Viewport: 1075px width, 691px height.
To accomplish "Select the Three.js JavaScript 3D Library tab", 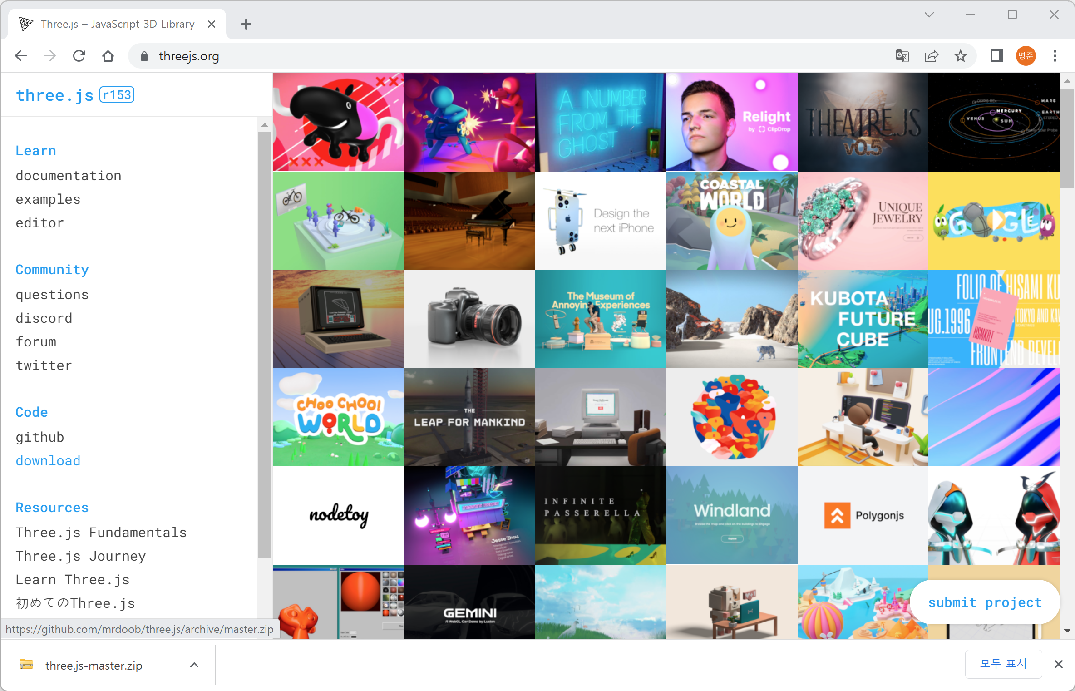I will tap(117, 24).
